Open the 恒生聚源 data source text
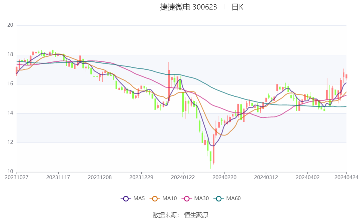 [196, 215]
